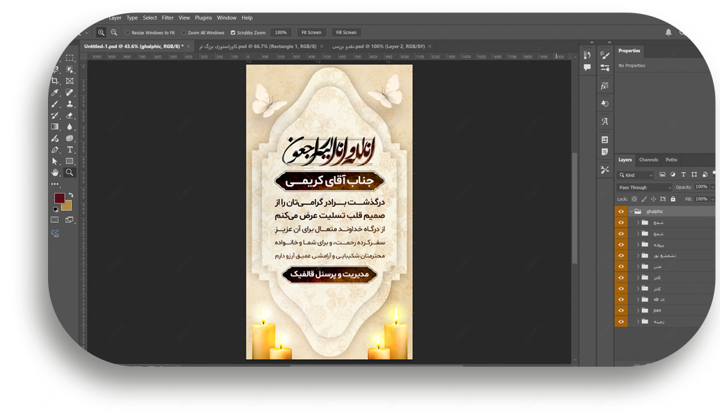Swap foreground and background colors
Image resolution: width=720 pixels, height=419 pixels.
70,196
